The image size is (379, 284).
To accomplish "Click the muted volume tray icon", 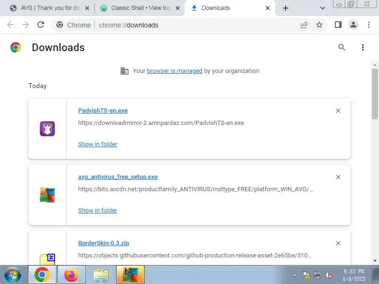I will [329, 275].
